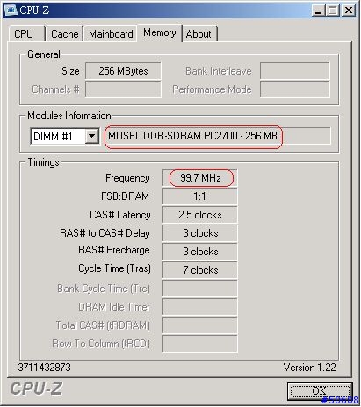Click the empty Channels # field
The height and width of the screenshot is (407, 361).
123,89
